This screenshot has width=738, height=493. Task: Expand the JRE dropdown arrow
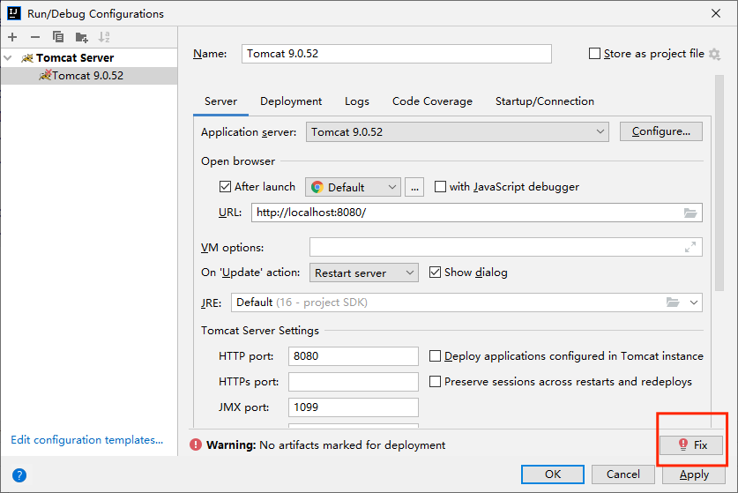tap(694, 303)
